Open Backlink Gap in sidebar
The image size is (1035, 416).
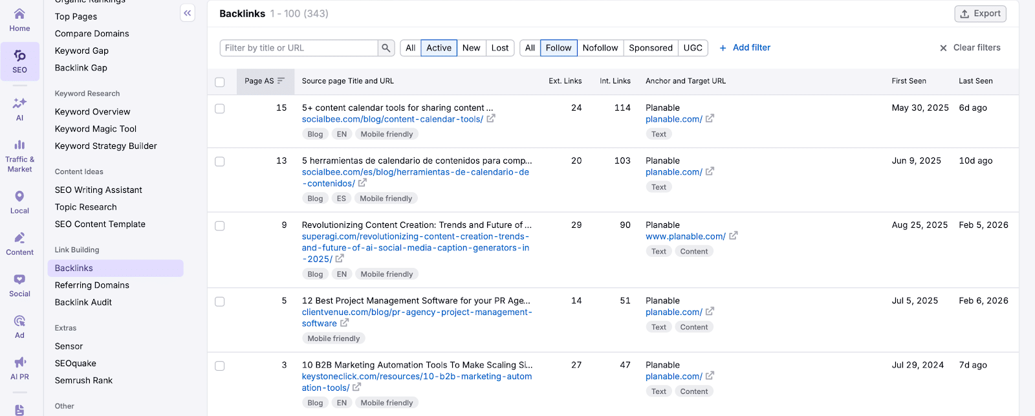pyautogui.click(x=81, y=67)
